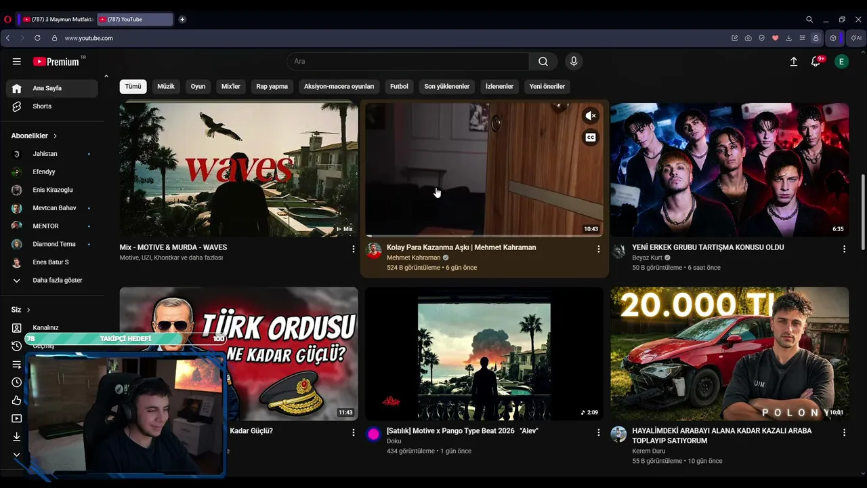The width and height of the screenshot is (867, 488).
Task: Select the 'Rap yapma' filter chip
Action: pyautogui.click(x=272, y=87)
